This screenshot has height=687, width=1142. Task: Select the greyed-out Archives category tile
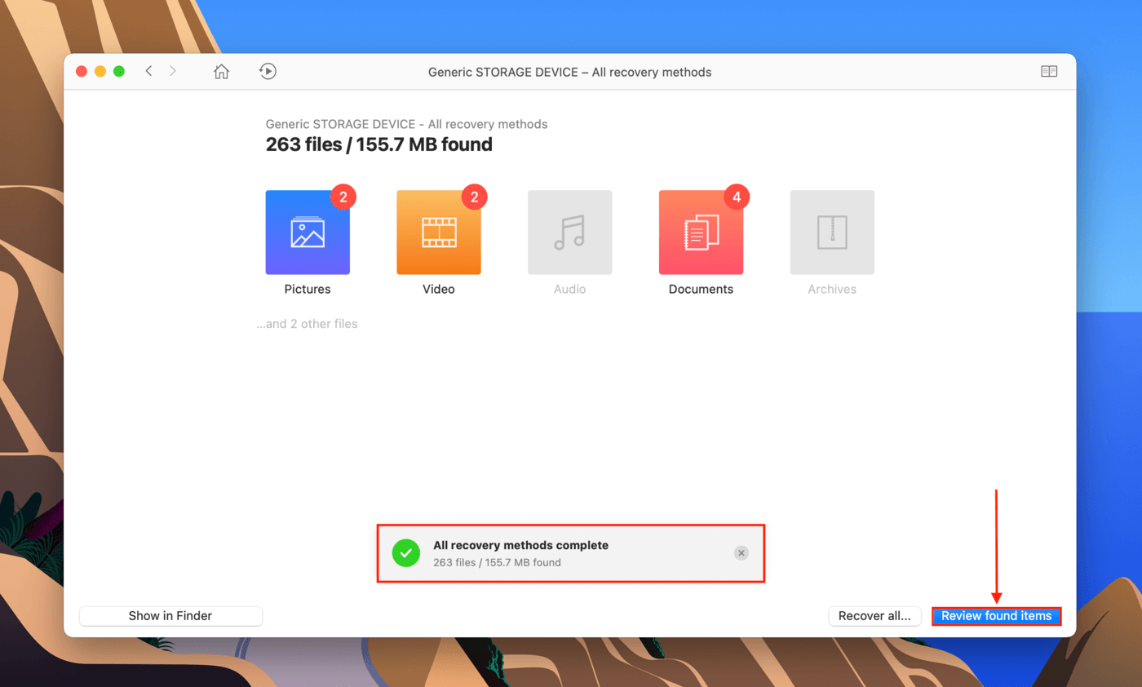click(x=832, y=233)
